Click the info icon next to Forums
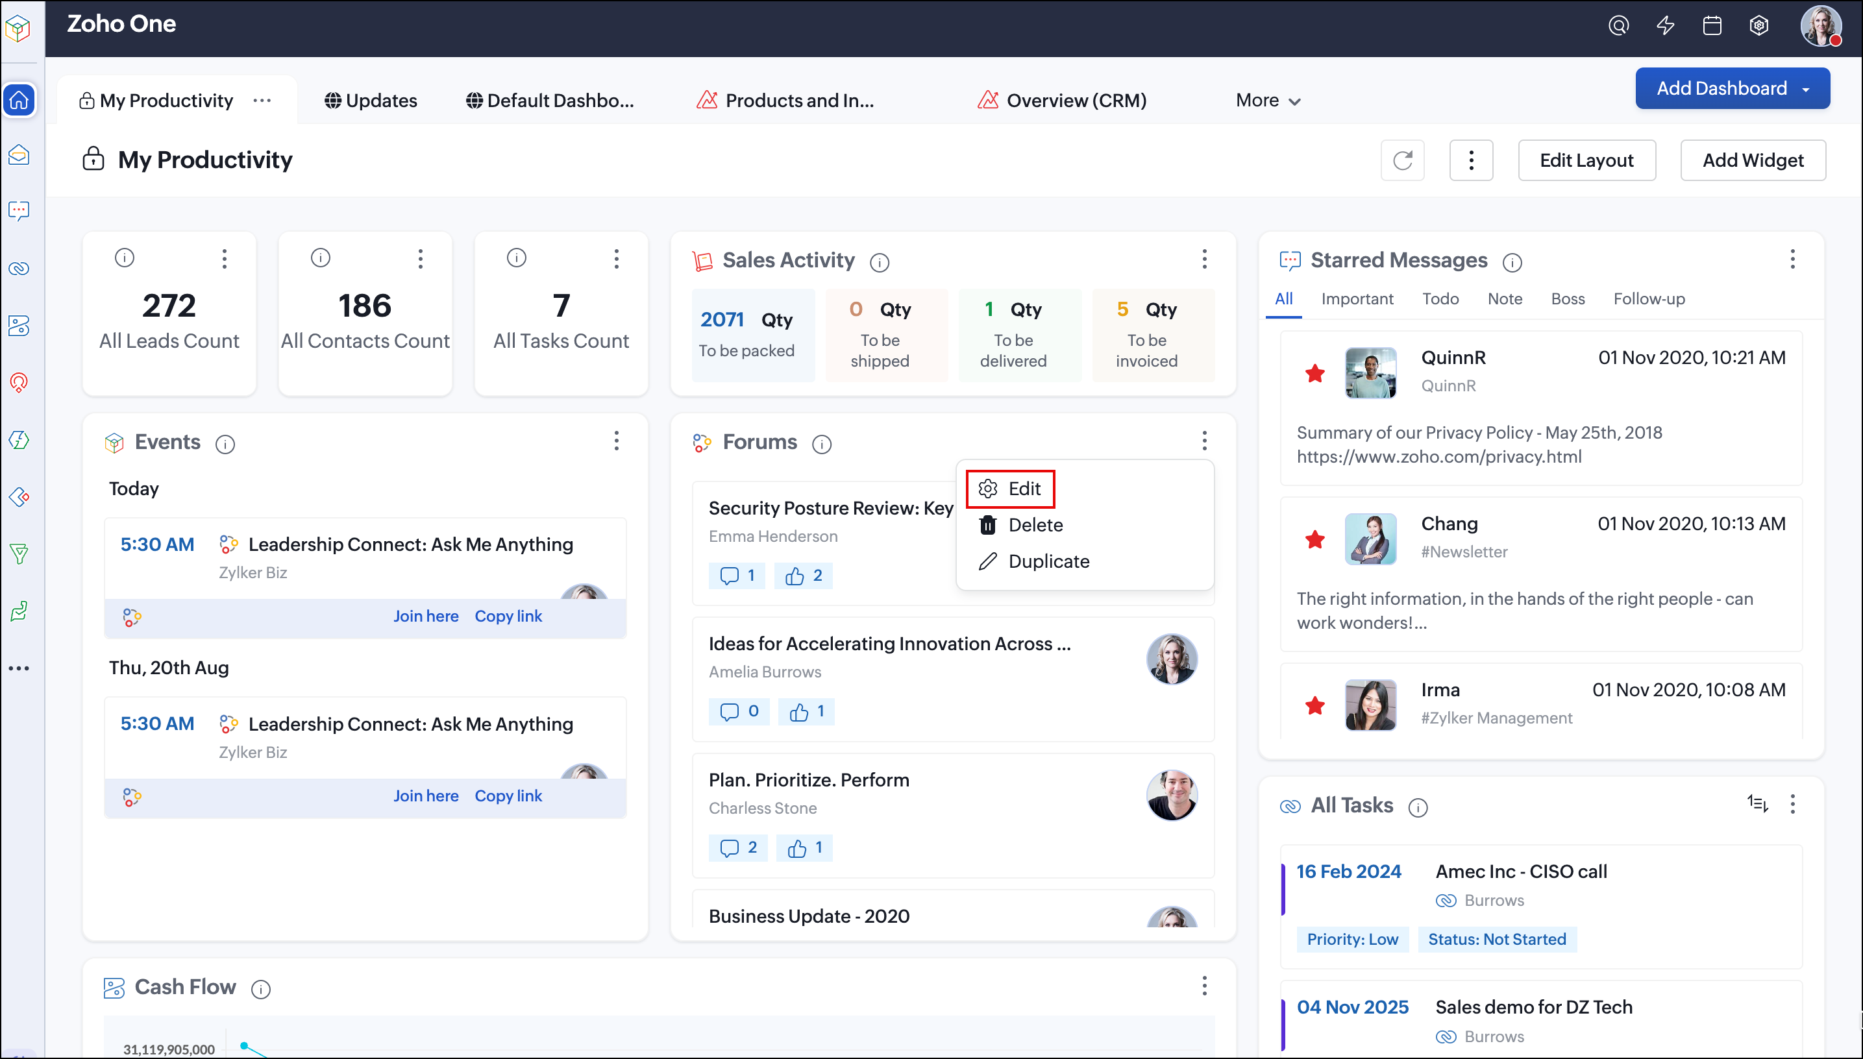The image size is (1863, 1059). pos(821,444)
